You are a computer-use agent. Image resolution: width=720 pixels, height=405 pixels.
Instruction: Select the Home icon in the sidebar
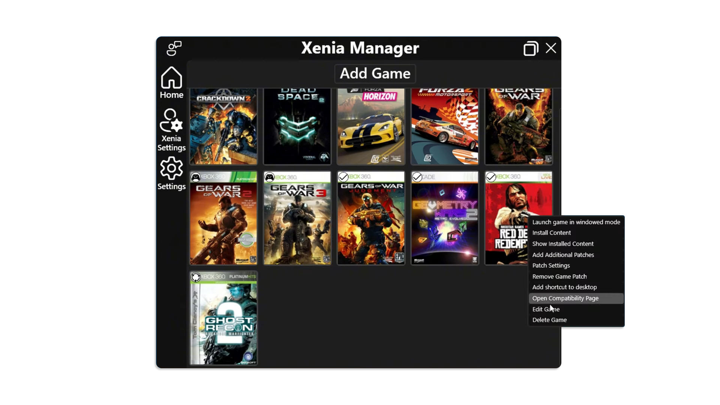tap(171, 80)
